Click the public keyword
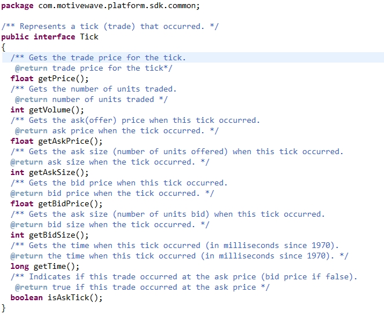Viewport: 384px width, 317px height. [x=15, y=37]
